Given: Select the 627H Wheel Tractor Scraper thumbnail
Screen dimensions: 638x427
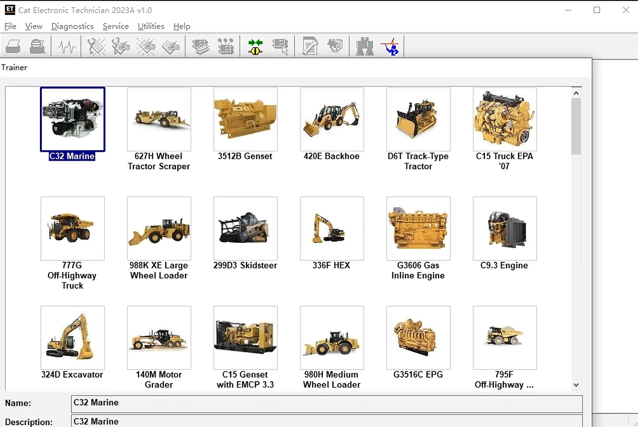Looking at the screenshot, I should (159, 119).
